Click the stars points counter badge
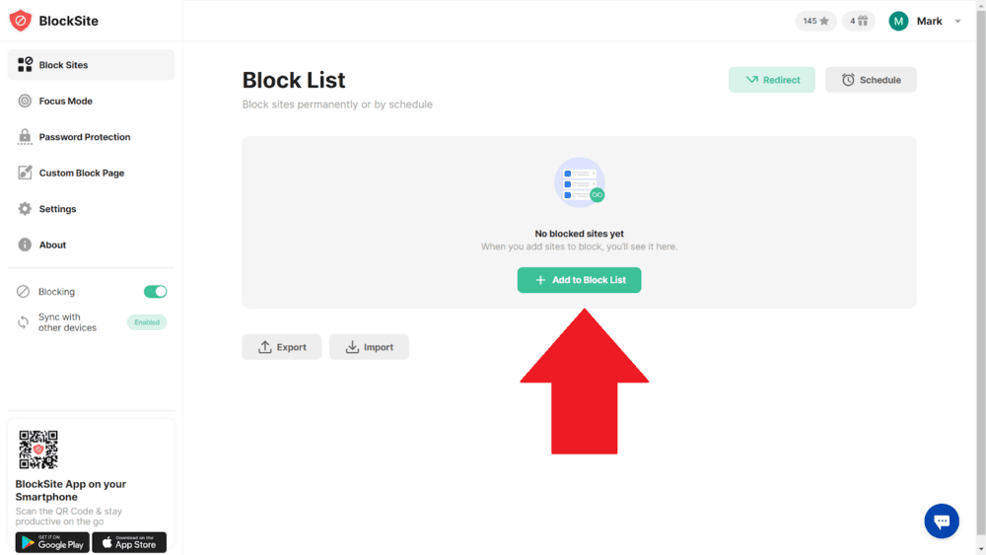Viewport: 986px width, 555px height. pos(815,21)
